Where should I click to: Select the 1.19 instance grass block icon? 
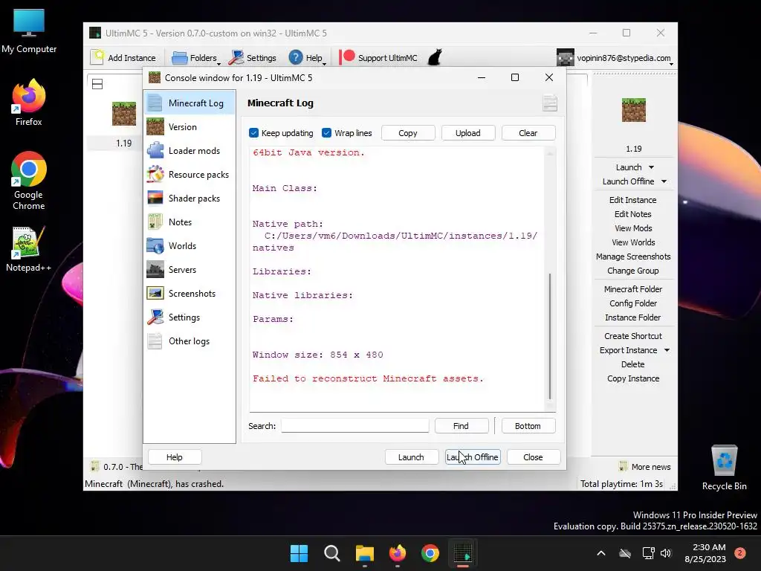pos(124,114)
